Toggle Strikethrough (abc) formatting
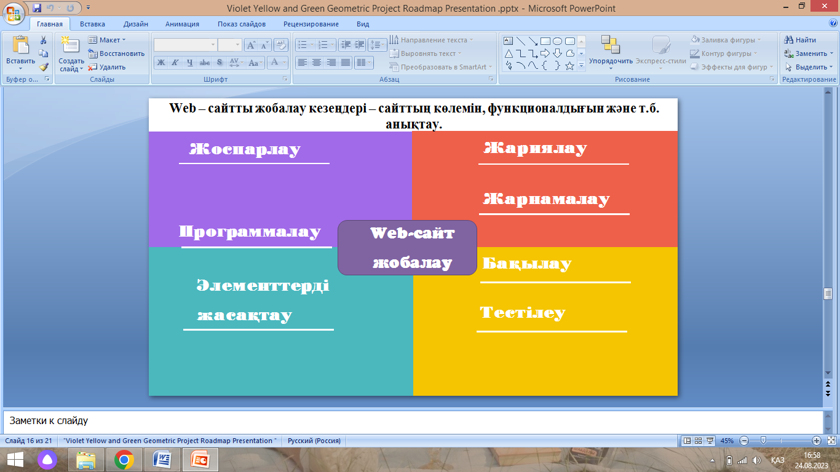840x472 pixels. point(205,62)
